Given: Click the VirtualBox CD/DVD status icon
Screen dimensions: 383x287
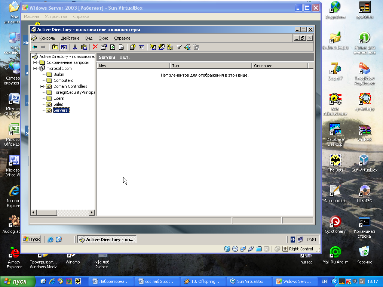Looking at the screenshot, I should (235, 249).
